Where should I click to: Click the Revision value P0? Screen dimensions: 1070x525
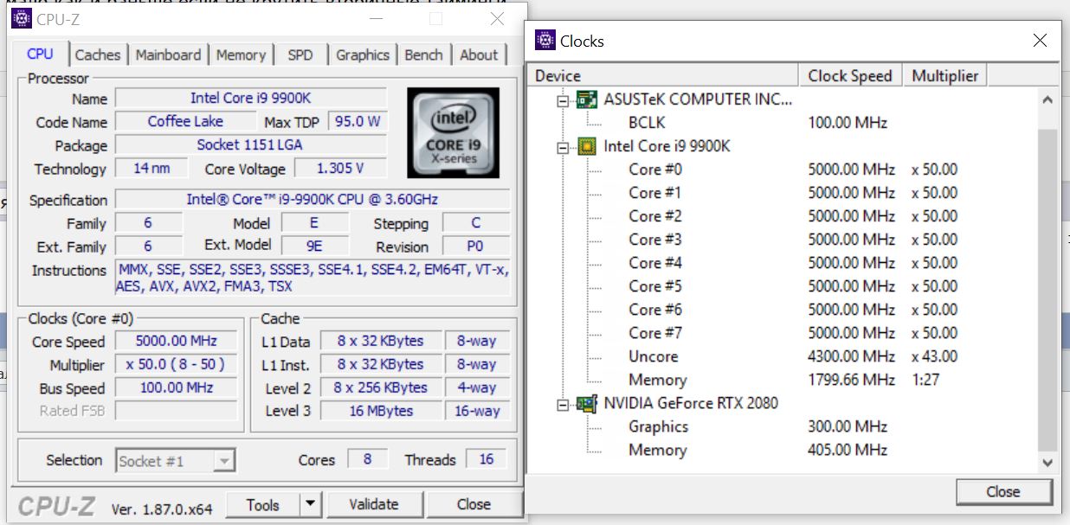pos(475,246)
